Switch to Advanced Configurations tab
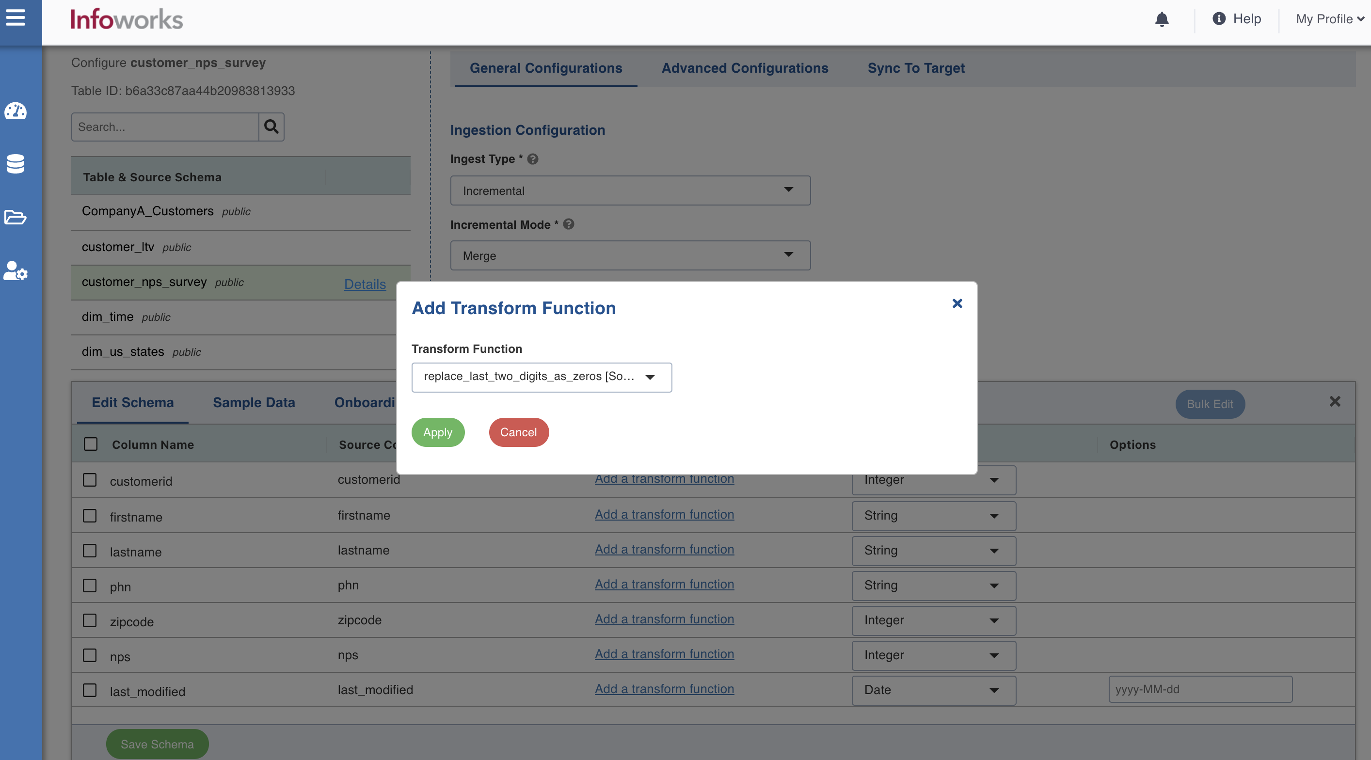 click(745, 68)
